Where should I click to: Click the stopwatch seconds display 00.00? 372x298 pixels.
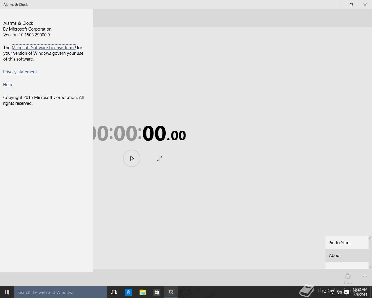164,134
